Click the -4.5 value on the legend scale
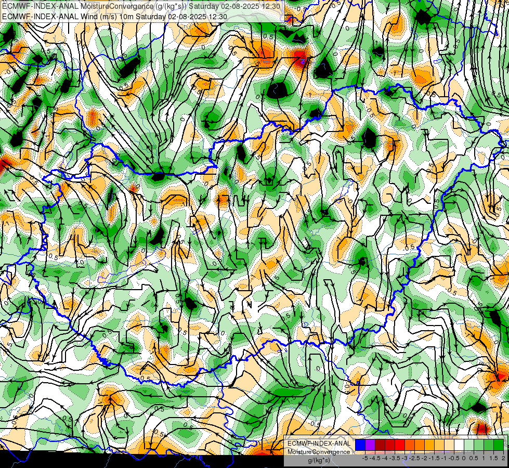This screenshot has height=468, width=509. [x=375, y=458]
